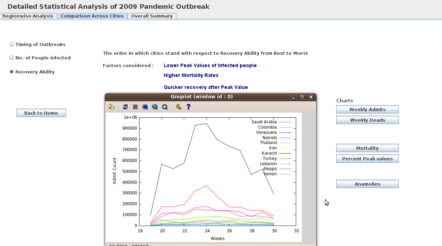Click the page title about 2009 Pandemic Outbreak
This screenshot has width=442, height=246.
[x=109, y=7]
